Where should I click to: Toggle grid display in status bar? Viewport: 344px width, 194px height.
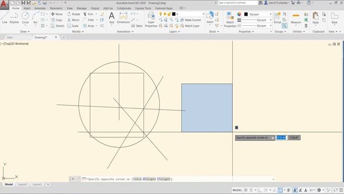(246, 190)
